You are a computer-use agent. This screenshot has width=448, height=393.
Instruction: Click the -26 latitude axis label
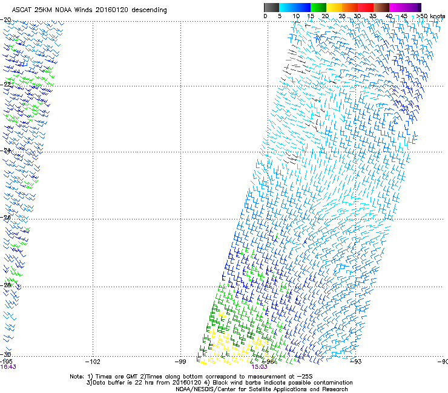(5, 218)
